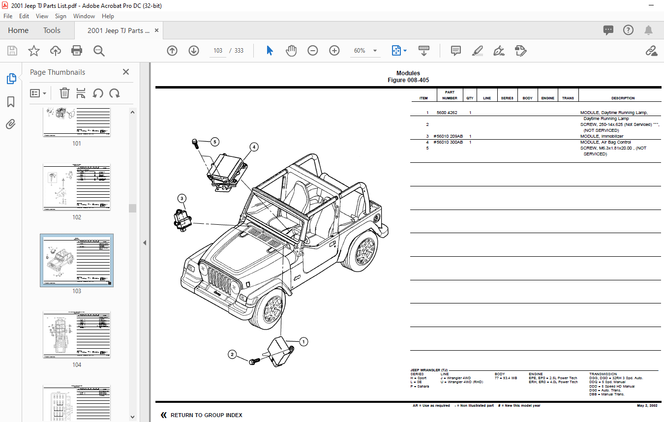Open the chat messages icon
Image resolution: width=664 pixels, height=422 pixels.
(608, 30)
